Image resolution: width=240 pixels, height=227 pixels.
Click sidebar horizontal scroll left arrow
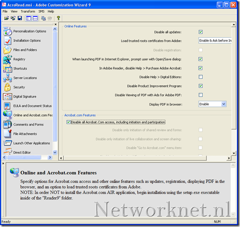(x=4, y=158)
